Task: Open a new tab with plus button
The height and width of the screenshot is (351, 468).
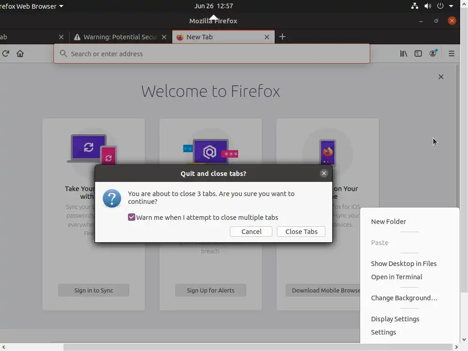Action: [282, 37]
